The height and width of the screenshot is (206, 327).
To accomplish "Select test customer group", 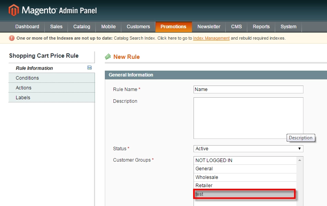I will (x=245, y=194).
